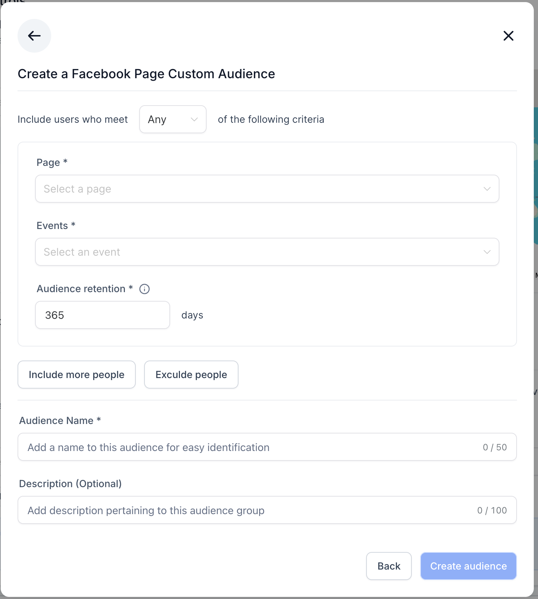Click the chevron arrow in Page field
Image resolution: width=538 pixels, height=599 pixels.
pyautogui.click(x=487, y=189)
